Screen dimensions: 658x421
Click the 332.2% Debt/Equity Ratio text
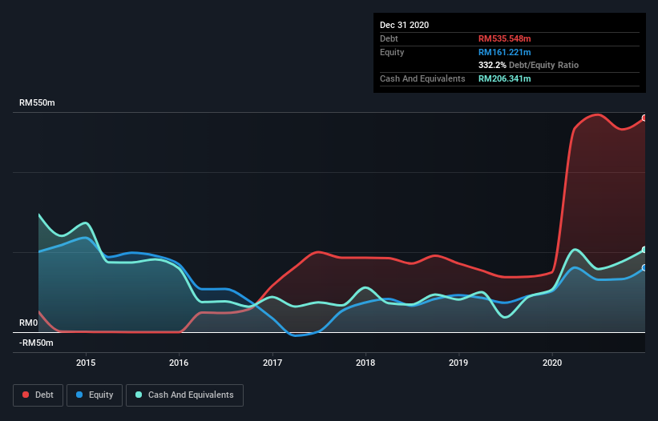528,65
